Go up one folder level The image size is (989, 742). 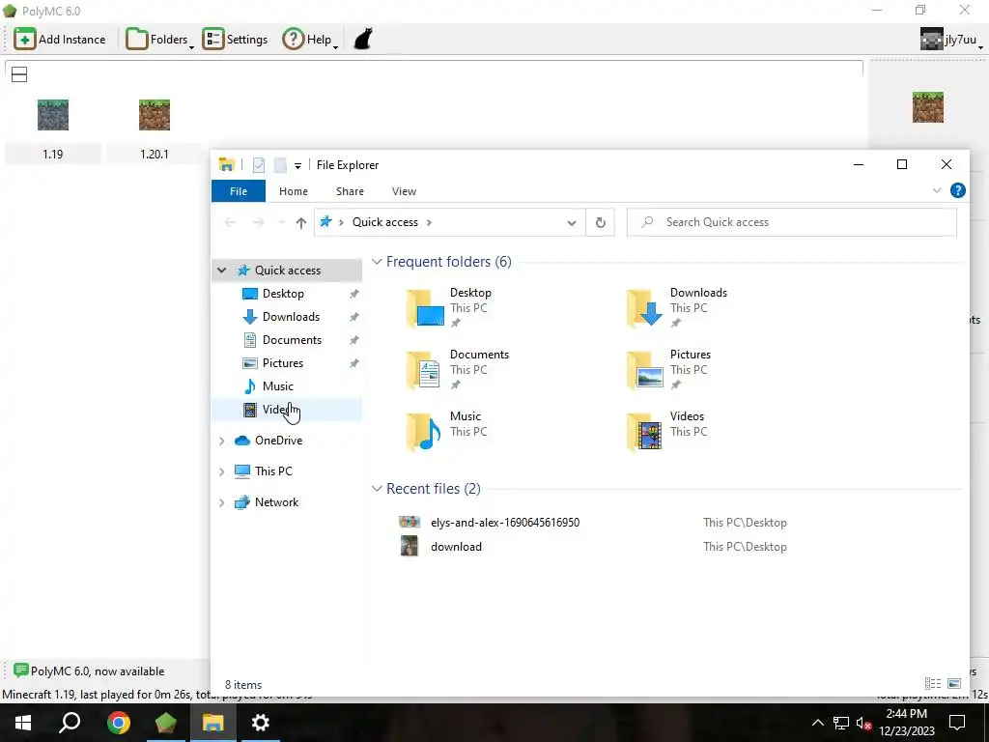point(301,222)
